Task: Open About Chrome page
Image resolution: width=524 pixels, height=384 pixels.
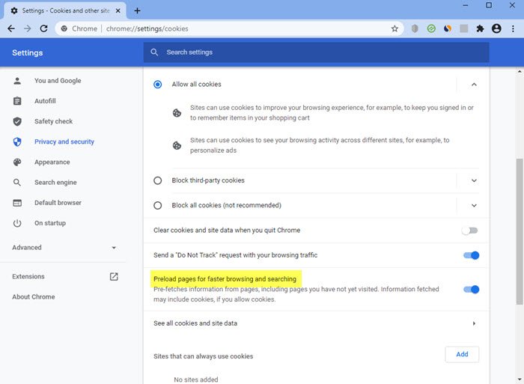Action: [x=34, y=296]
